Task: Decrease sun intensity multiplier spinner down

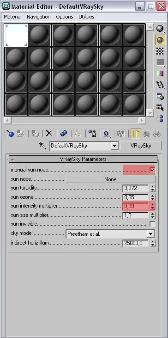Action: [152, 208]
